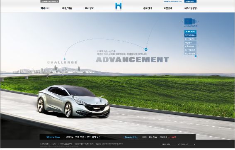Click the SITEMAP link in the top bar
The image size is (235, 150).
click(x=168, y=1)
